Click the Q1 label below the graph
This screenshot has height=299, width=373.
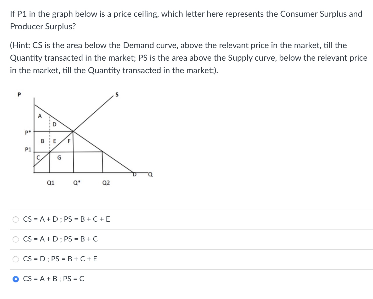click(x=50, y=183)
